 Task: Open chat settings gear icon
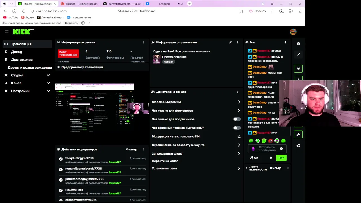pos(271,158)
